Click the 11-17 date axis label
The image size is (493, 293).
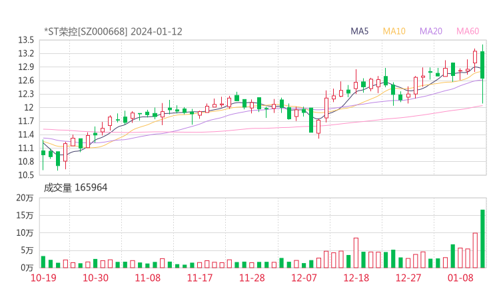tap(200, 278)
